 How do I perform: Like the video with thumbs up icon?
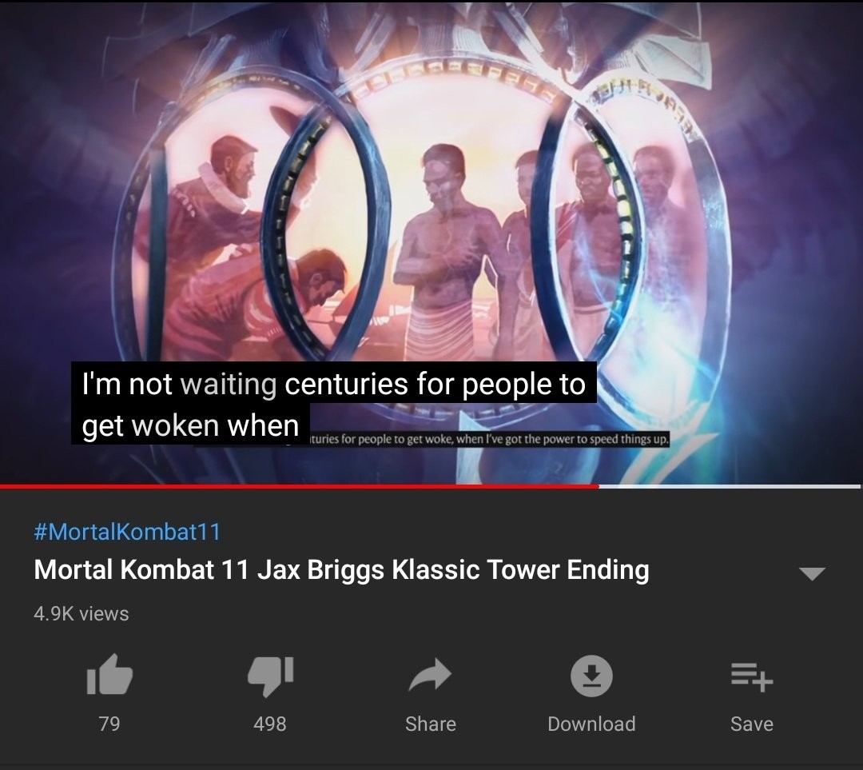(x=109, y=674)
